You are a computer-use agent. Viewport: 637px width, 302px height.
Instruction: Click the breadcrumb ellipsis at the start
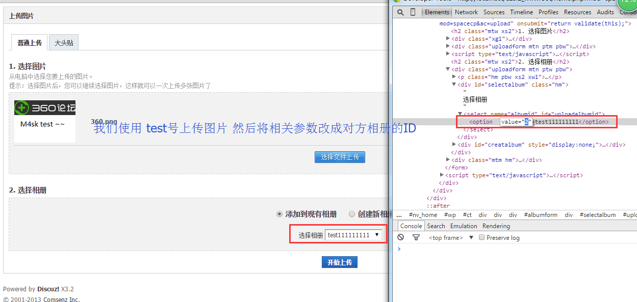pos(399,215)
